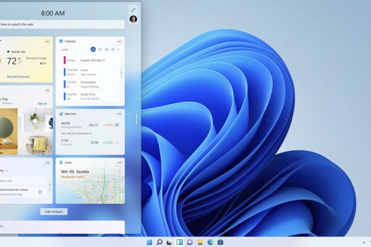The width and height of the screenshot is (371, 247).
Task: Open Microsoft Store from the taskbar
Action: 220,242
